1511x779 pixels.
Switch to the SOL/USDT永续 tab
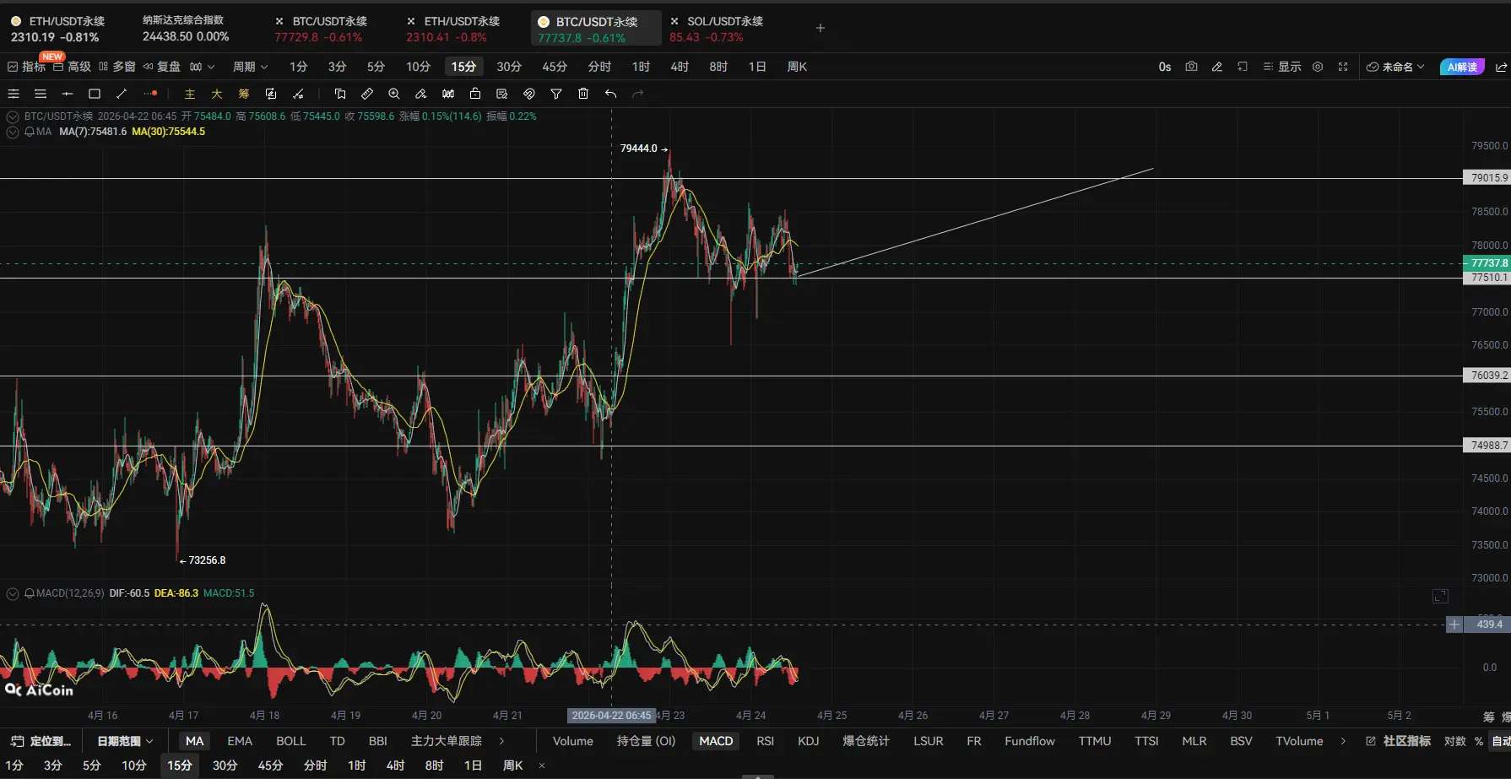(x=724, y=21)
